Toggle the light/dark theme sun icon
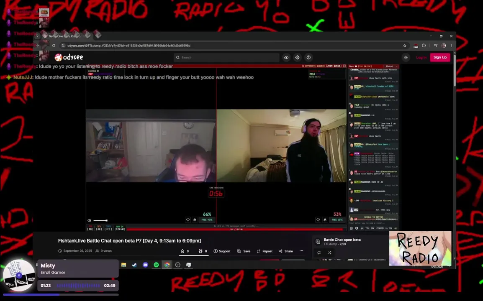The height and width of the screenshot is (301, 483). point(406,58)
